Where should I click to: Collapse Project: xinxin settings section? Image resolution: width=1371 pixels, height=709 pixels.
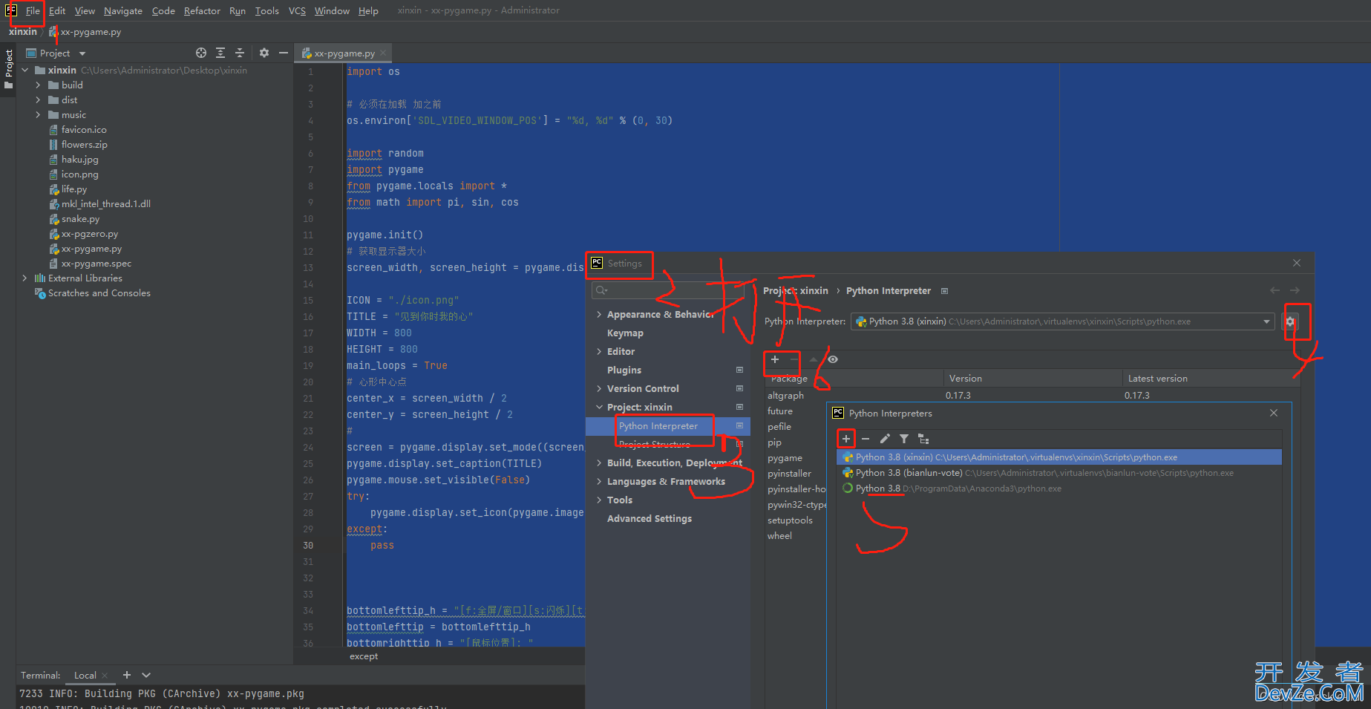599,408
